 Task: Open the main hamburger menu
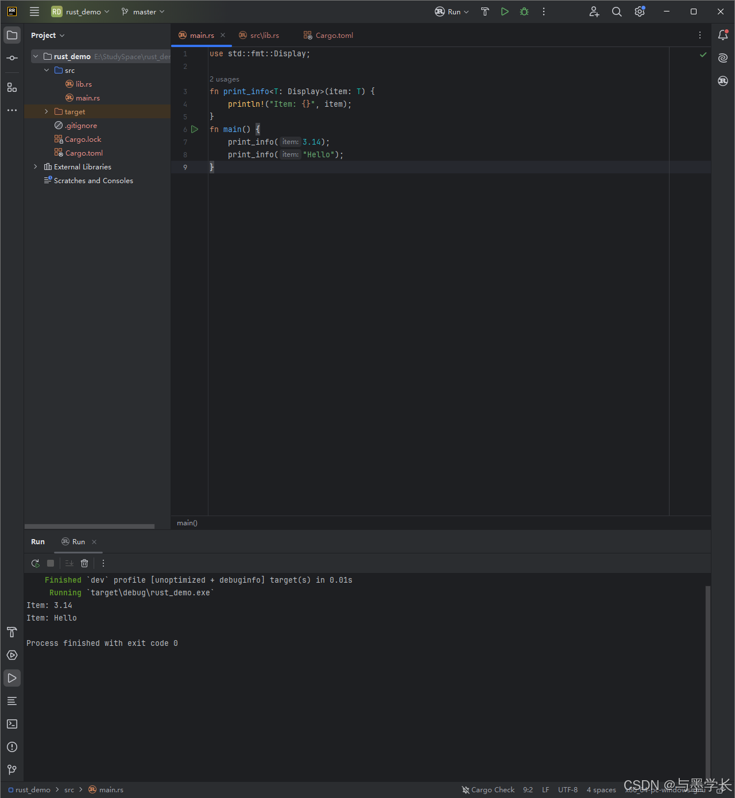[x=34, y=11]
